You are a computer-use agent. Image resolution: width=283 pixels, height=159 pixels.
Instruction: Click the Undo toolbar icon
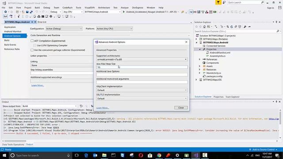tap(37, 12)
